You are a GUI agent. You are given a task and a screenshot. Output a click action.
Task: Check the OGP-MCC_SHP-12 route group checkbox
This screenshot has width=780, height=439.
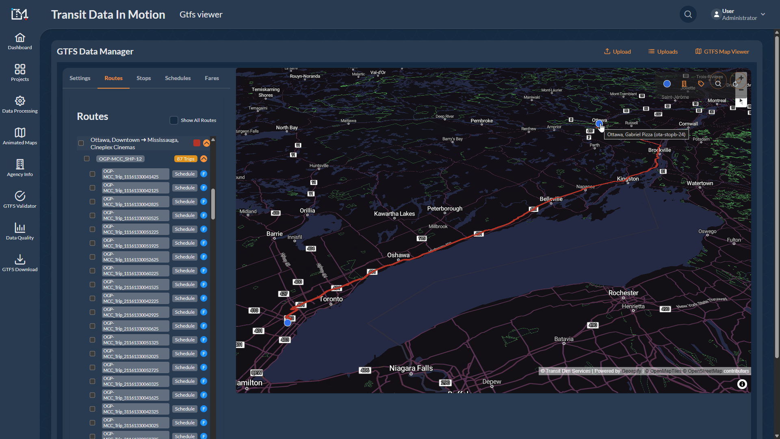point(87,159)
